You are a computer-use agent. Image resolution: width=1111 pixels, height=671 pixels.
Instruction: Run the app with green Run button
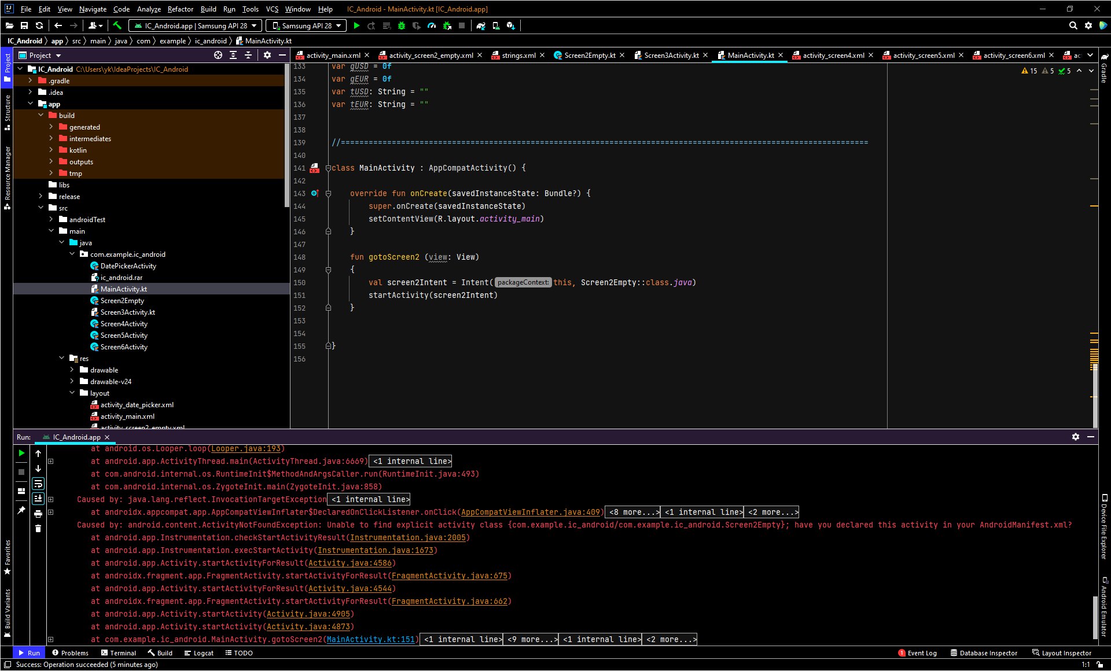coord(356,25)
